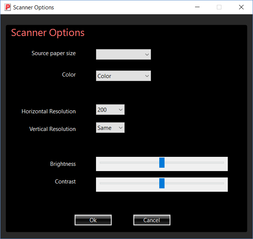The width and height of the screenshot is (253, 239).
Task: Click the red P app icon in title bar
Action: [8, 7]
